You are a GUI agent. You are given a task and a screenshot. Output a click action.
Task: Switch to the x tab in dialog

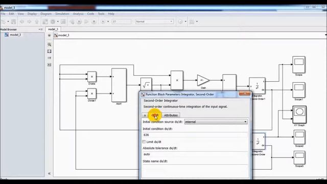145,116
